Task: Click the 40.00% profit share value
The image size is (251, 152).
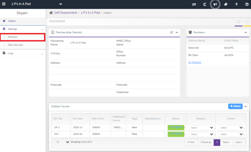Action: click(229, 55)
